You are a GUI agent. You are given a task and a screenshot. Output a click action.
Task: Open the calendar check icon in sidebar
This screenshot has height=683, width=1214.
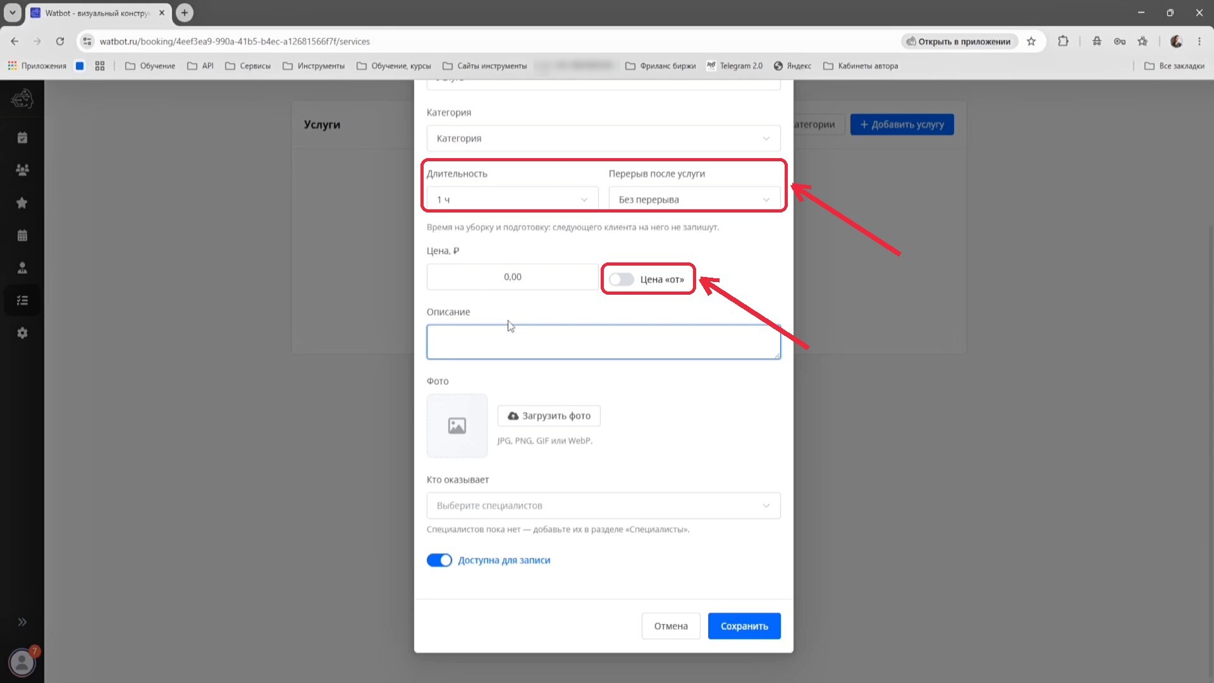click(x=22, y=138)
